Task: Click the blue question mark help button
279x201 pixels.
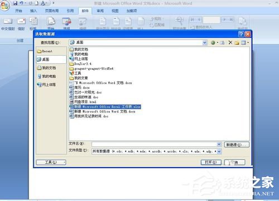Action: pyautogui.click(x=241, y=34)
